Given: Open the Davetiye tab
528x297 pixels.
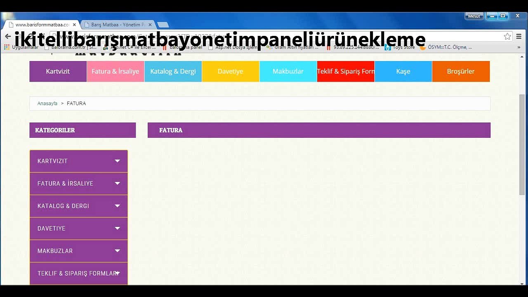Looking at the screenshot, I should coord(230,71).
